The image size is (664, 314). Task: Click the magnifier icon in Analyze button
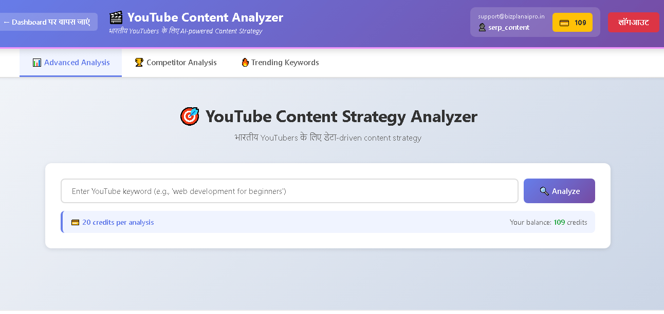(x=544, y=191)
